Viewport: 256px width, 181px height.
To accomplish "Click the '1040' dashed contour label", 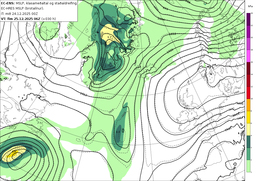I will 236,92.
